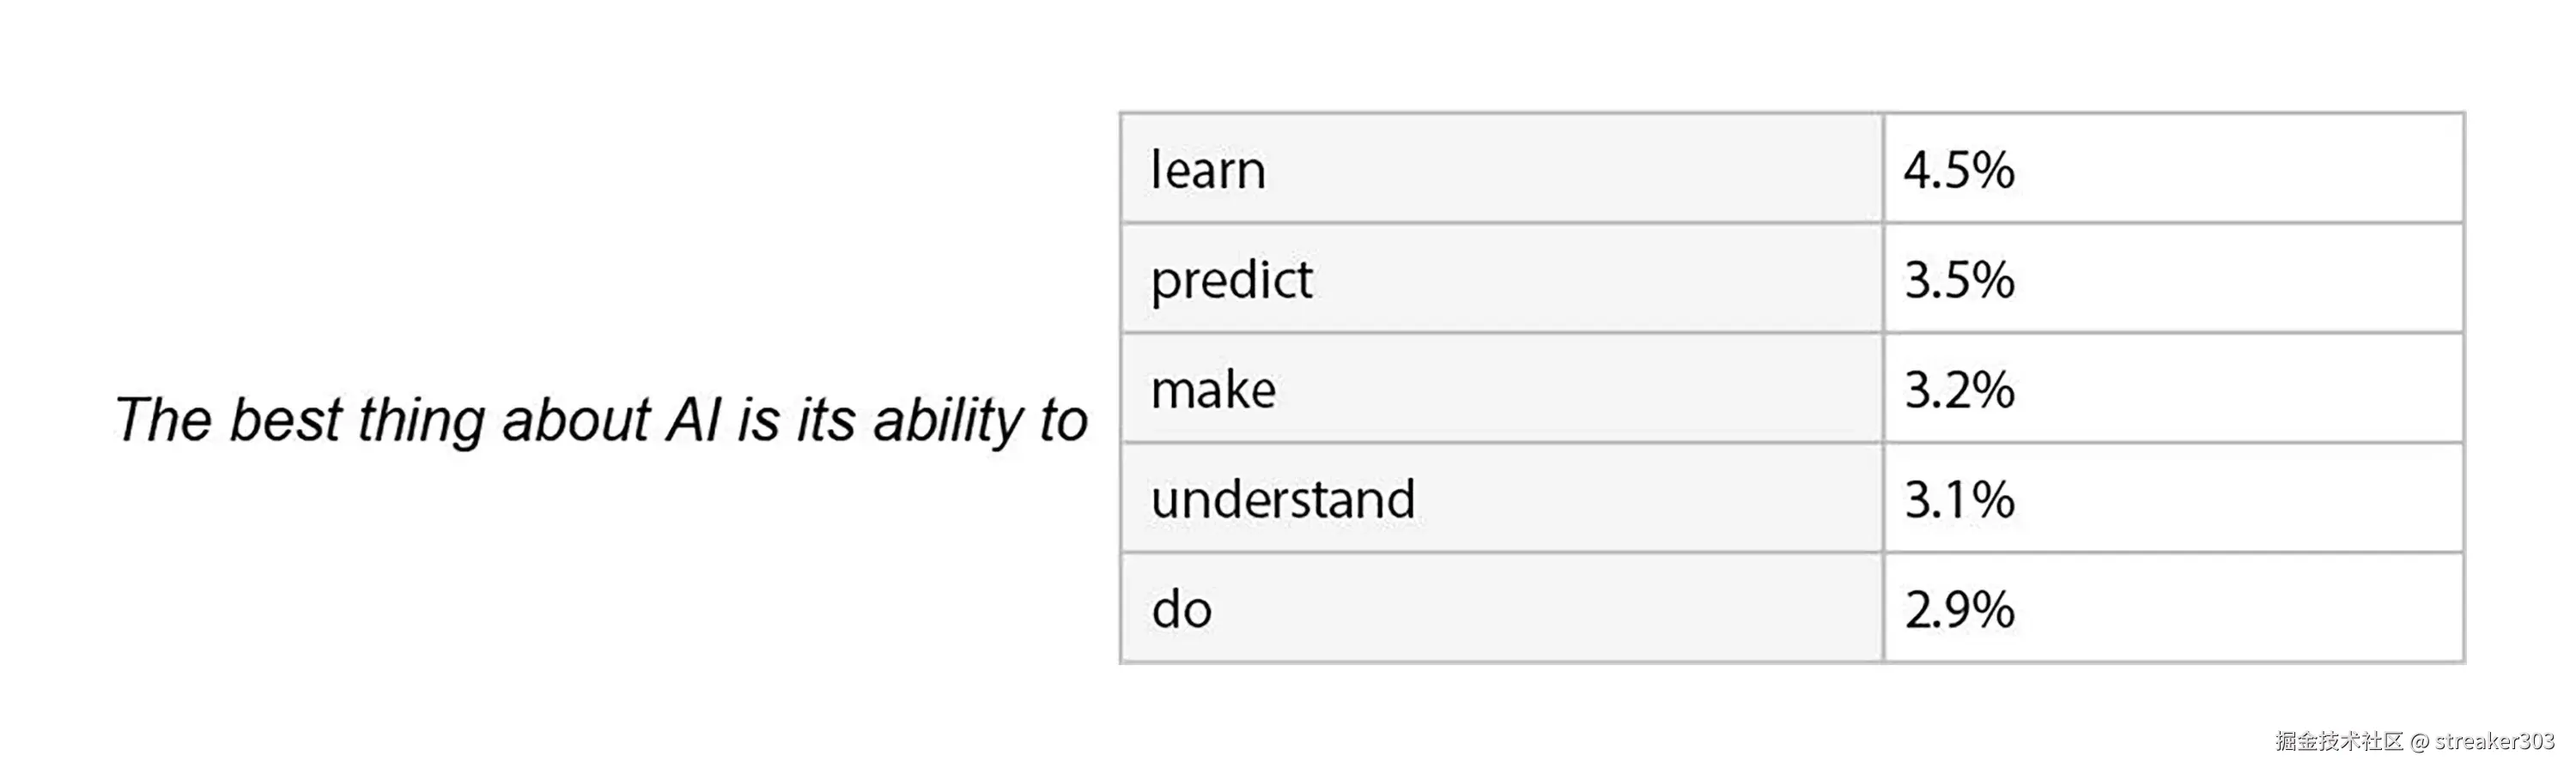Click the "understand" table entry
The image size is (2576, 774).
coord(1283,499)
